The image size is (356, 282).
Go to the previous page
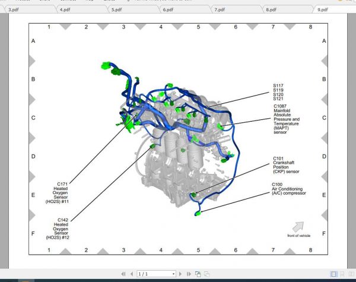pos(132,274)
